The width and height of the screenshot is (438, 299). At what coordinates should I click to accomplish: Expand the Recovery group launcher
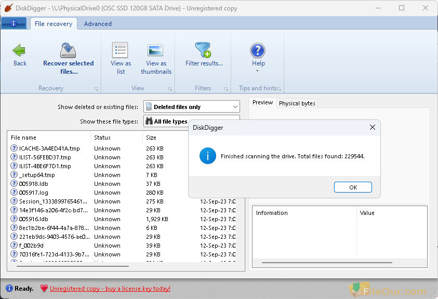coord(96,89)
